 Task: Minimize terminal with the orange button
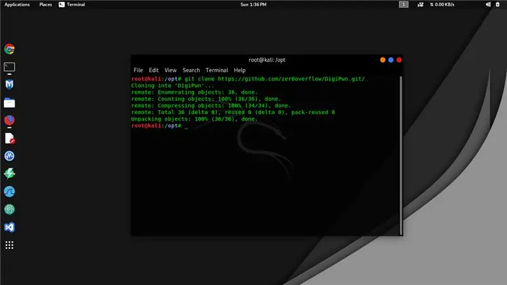click(383, 60)
